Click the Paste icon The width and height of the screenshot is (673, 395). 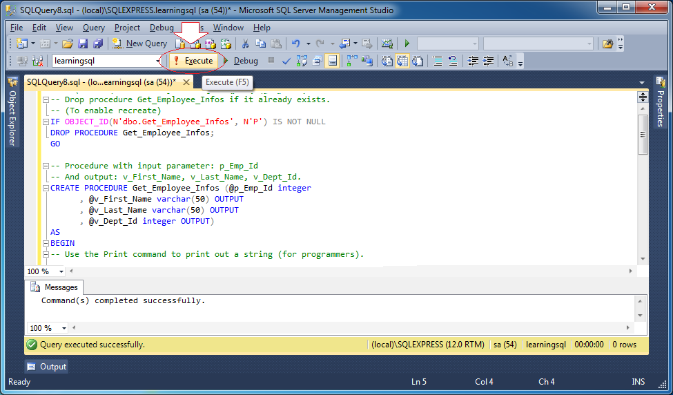coord(276,44)
